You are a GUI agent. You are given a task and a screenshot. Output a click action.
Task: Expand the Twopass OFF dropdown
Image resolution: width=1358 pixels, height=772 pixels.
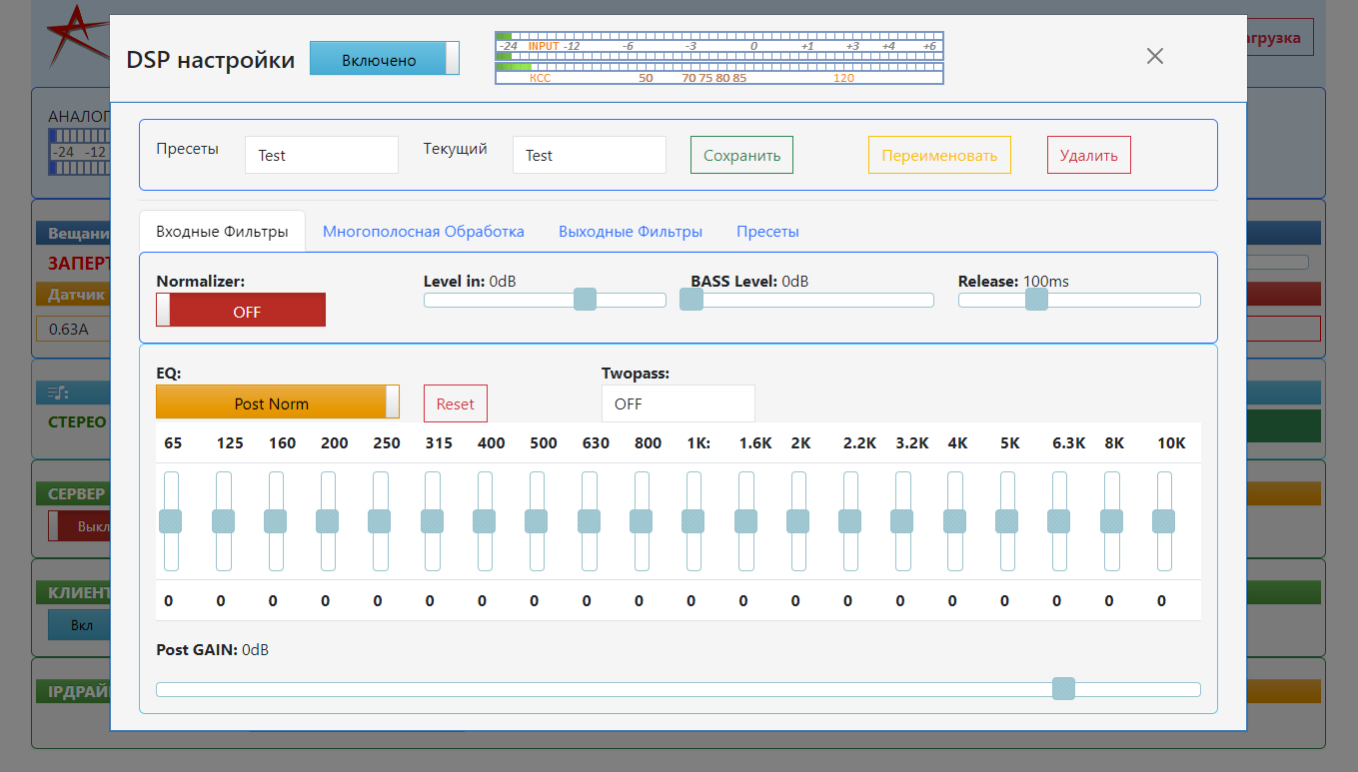tap(678, 403)
